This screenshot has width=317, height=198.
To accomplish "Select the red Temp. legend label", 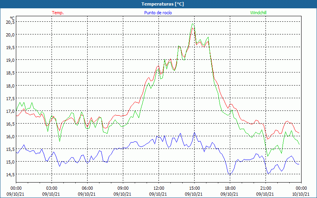I will (x=58, y=13).
